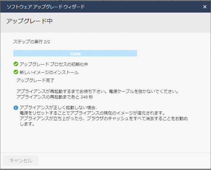Click the final します。 wrapped text line

27,124
